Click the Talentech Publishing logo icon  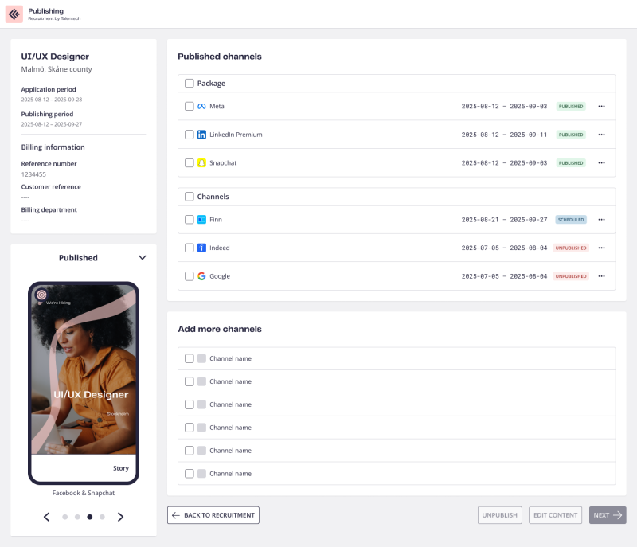14,14
